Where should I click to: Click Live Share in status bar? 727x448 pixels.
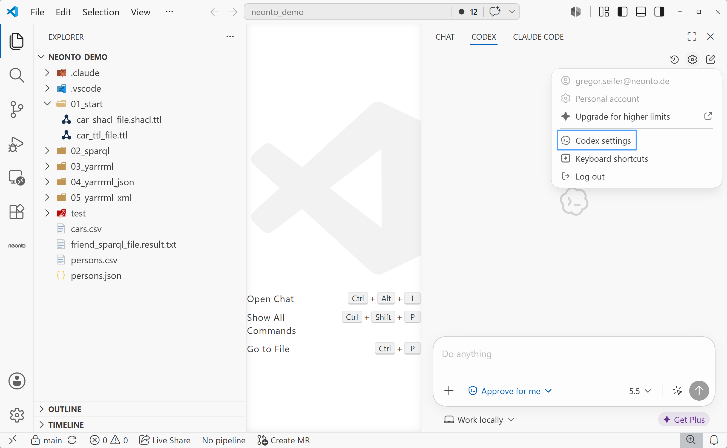(x=165, y=440)
